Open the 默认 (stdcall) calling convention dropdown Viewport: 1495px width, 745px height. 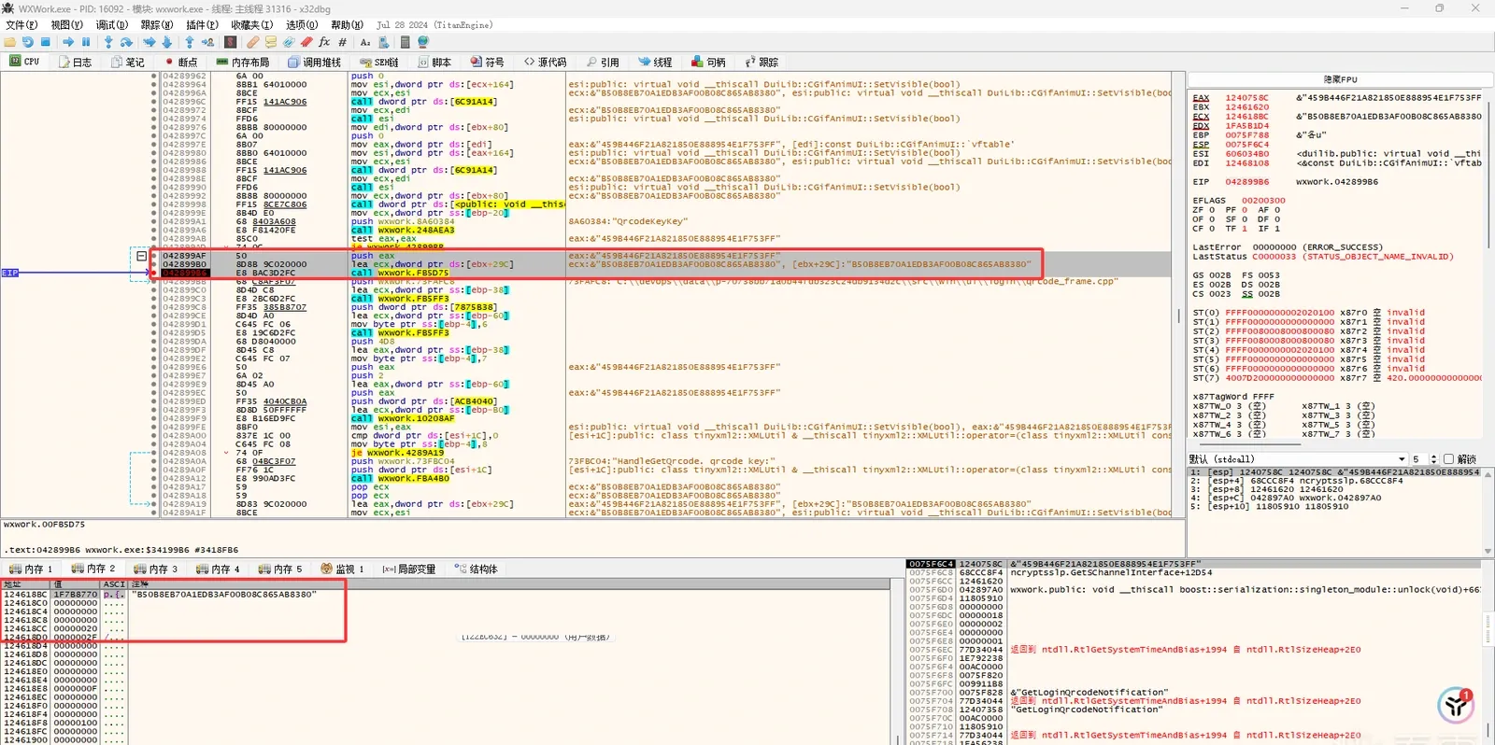pyautogui.click(x=1298, y=459)
